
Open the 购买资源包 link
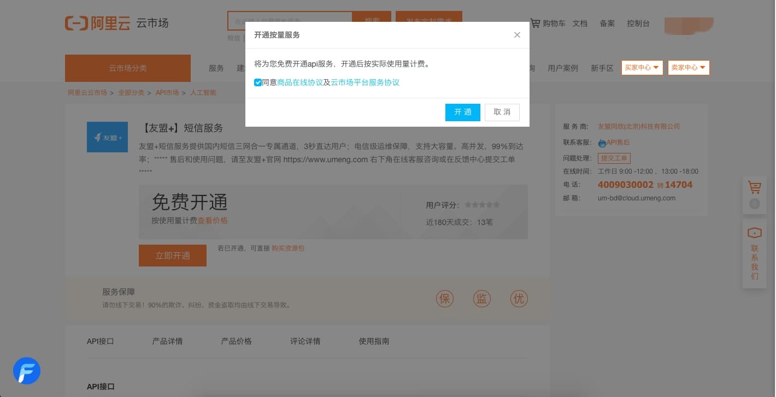[x=288, y=248]
